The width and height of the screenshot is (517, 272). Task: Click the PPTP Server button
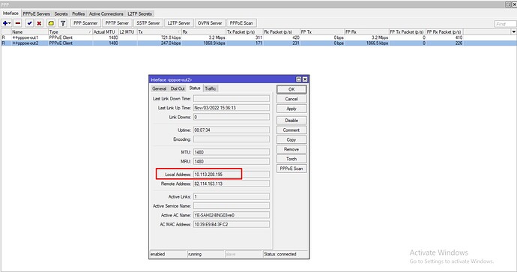tap(117, 23)
